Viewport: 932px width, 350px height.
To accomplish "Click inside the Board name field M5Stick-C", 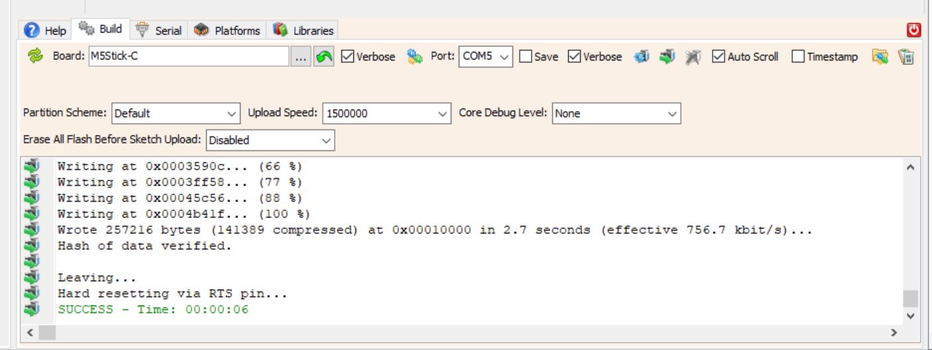I will coord(189,56).
